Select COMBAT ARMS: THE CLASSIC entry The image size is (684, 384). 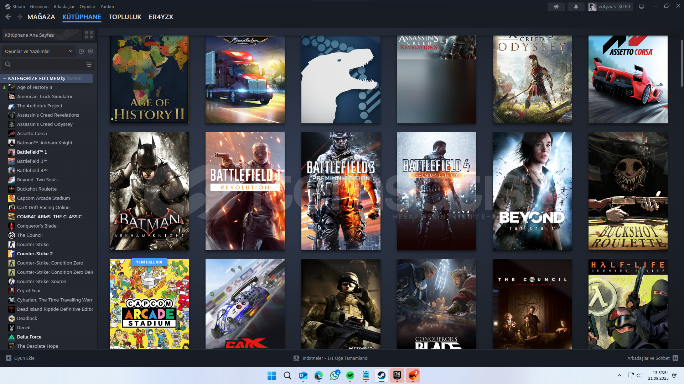point(50,217)
